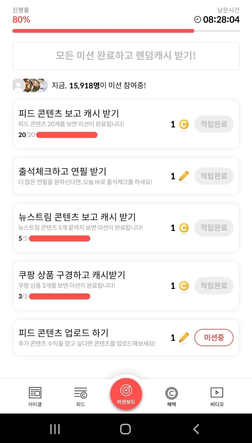
Task: Open the 비디오 play icon
Action: coord(217,392)
